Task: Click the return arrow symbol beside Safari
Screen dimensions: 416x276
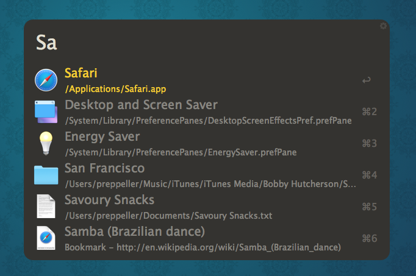Action: point(366,80)
